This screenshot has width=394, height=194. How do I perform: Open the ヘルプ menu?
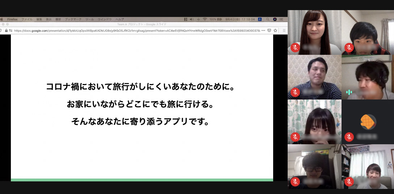point(120,19)
